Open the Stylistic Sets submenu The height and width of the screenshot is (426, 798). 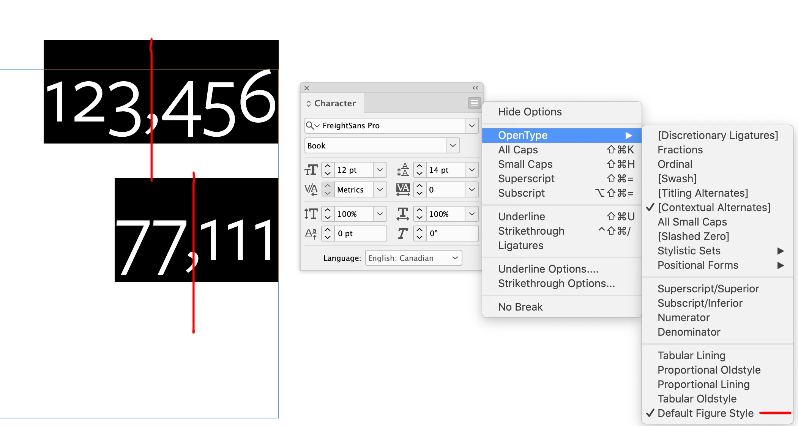tap(689, 251)
